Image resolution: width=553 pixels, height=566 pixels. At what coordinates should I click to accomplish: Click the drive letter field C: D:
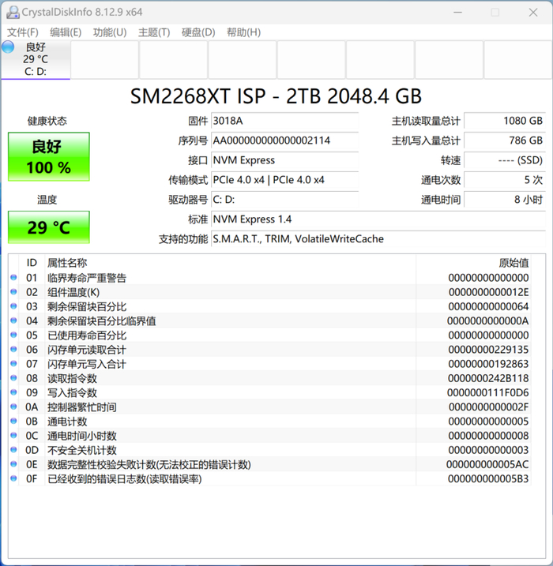click(x=284, y=200)
